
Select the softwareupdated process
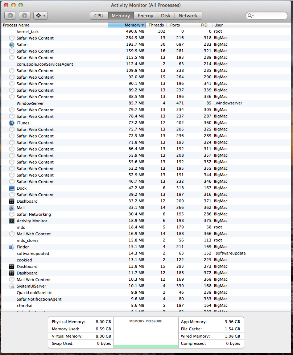pyautogui.click(x=146, y=253)
